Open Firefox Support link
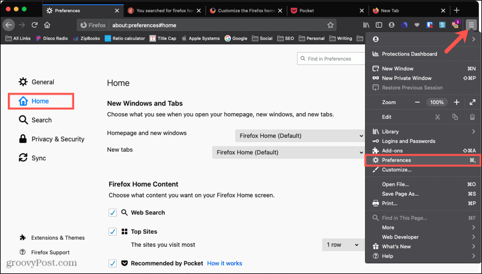Image resolution: width=482 pixels, height=274 pixels. (45, 252)
